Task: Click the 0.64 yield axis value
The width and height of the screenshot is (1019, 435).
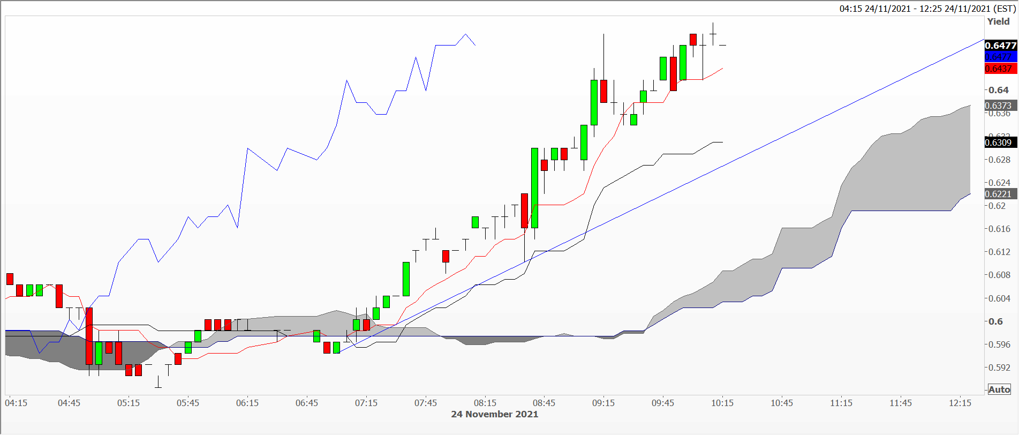Action: tap(999, 90)
